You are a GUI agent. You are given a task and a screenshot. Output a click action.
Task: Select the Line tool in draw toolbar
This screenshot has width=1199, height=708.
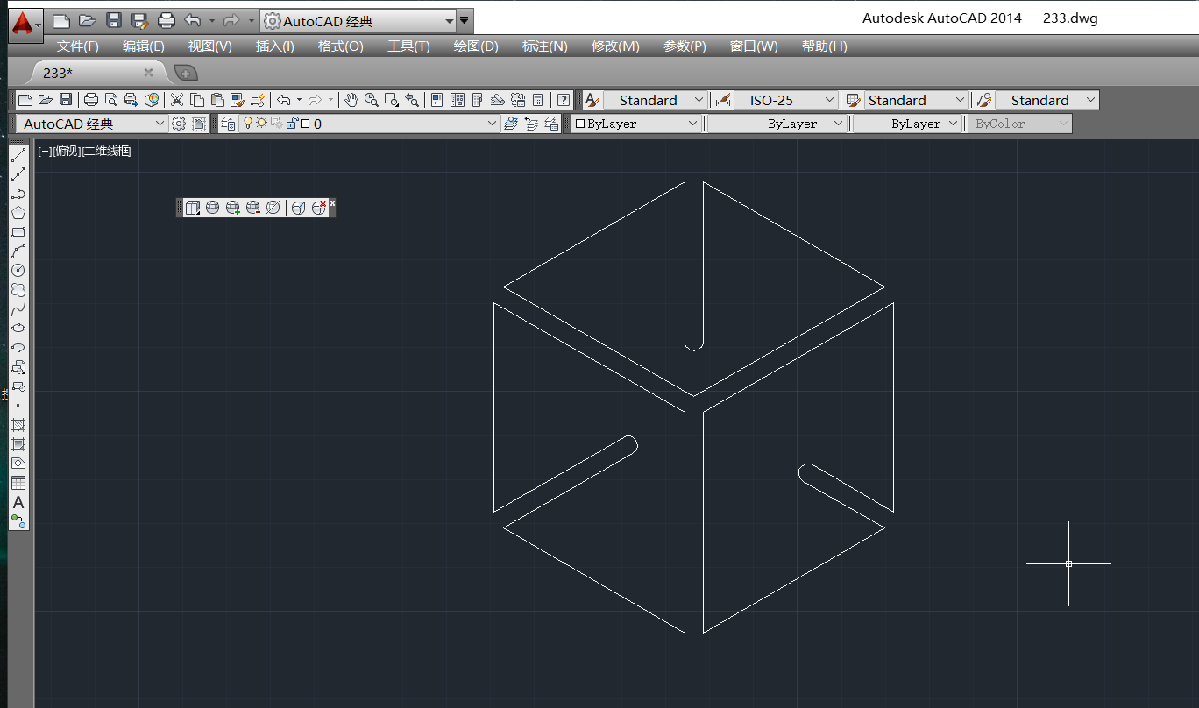(18, 155)
